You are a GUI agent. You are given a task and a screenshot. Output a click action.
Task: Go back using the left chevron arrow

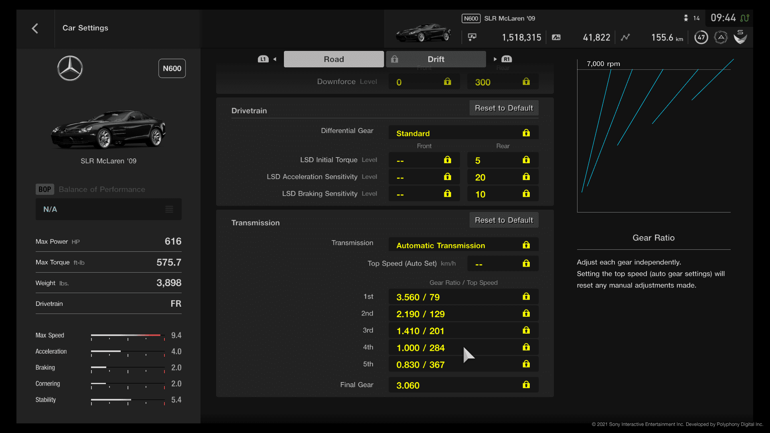point(35,28)
